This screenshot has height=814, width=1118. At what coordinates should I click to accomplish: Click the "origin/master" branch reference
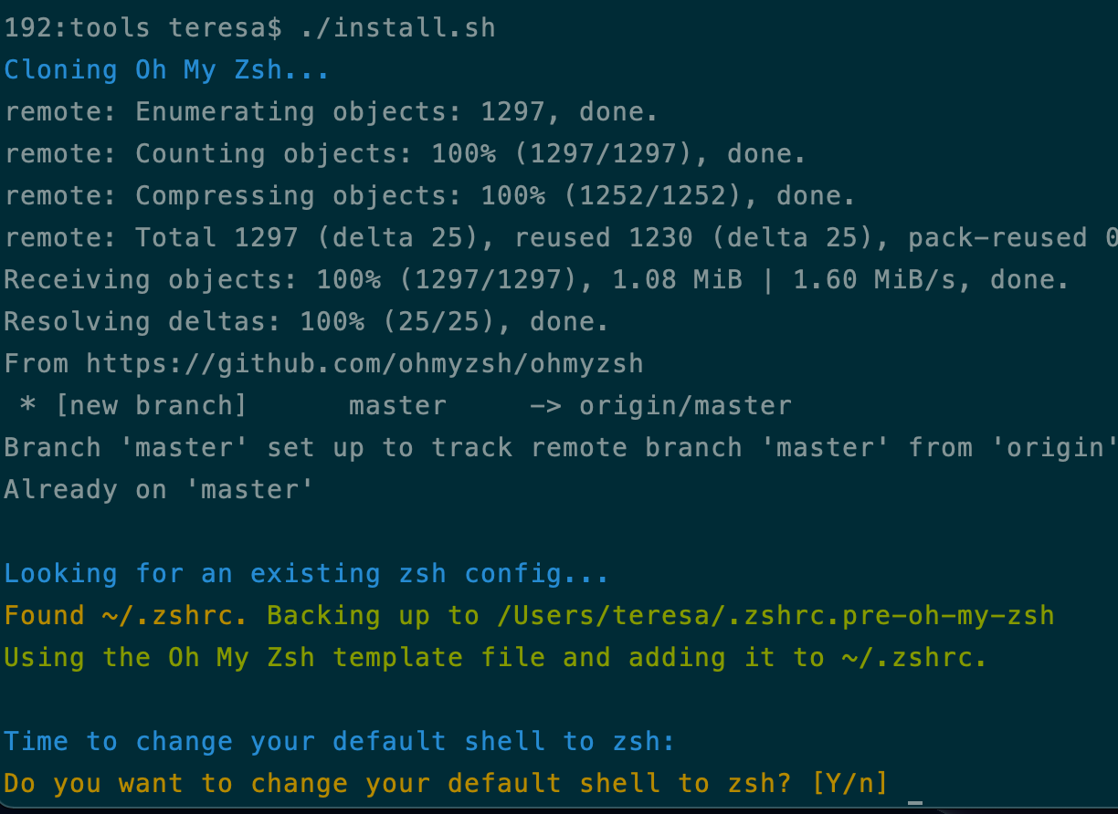coord(685,406)
